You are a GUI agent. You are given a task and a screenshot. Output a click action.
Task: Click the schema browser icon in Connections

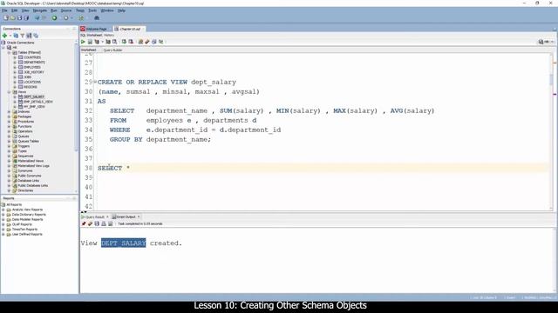(x=29, y=36)
